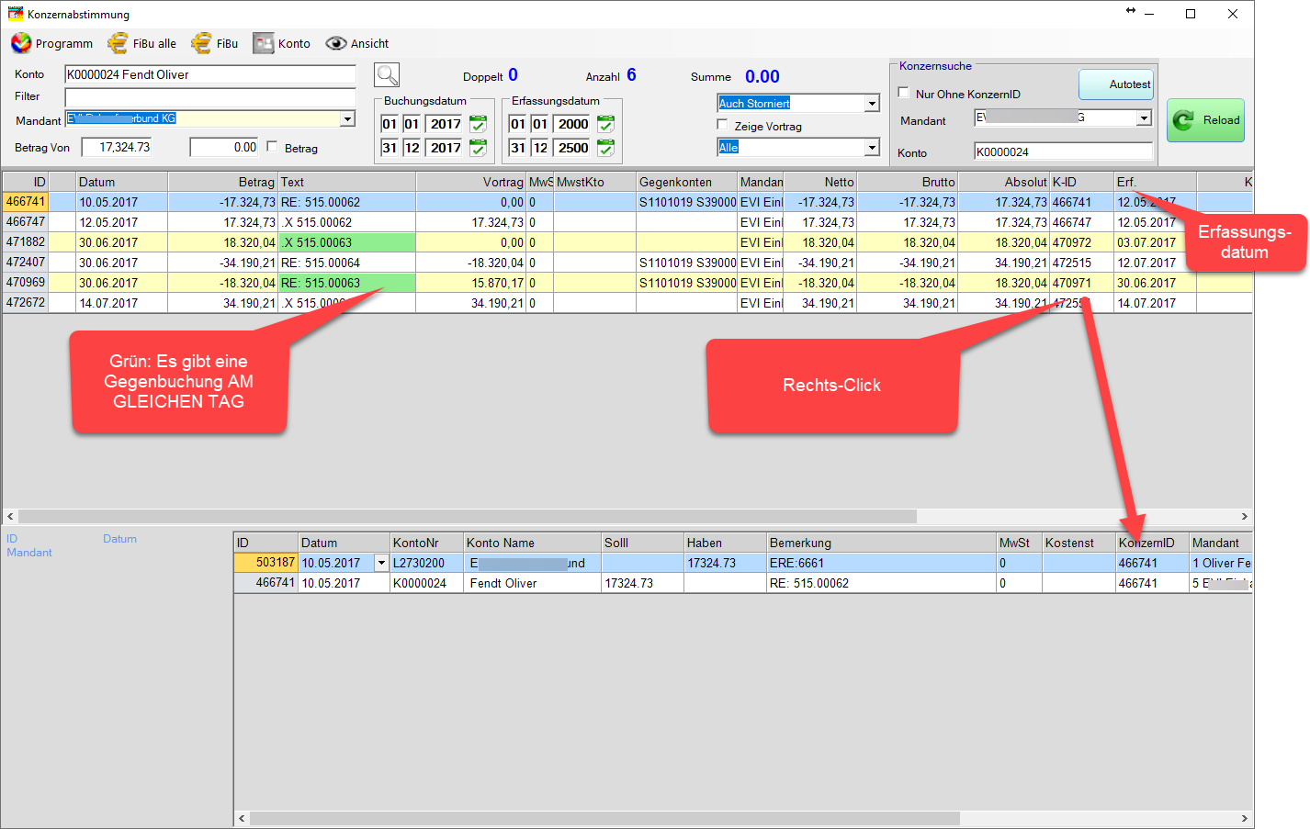The image size is (1310, 829).
Task: Click the Filter input field
Action: [210, 96]
